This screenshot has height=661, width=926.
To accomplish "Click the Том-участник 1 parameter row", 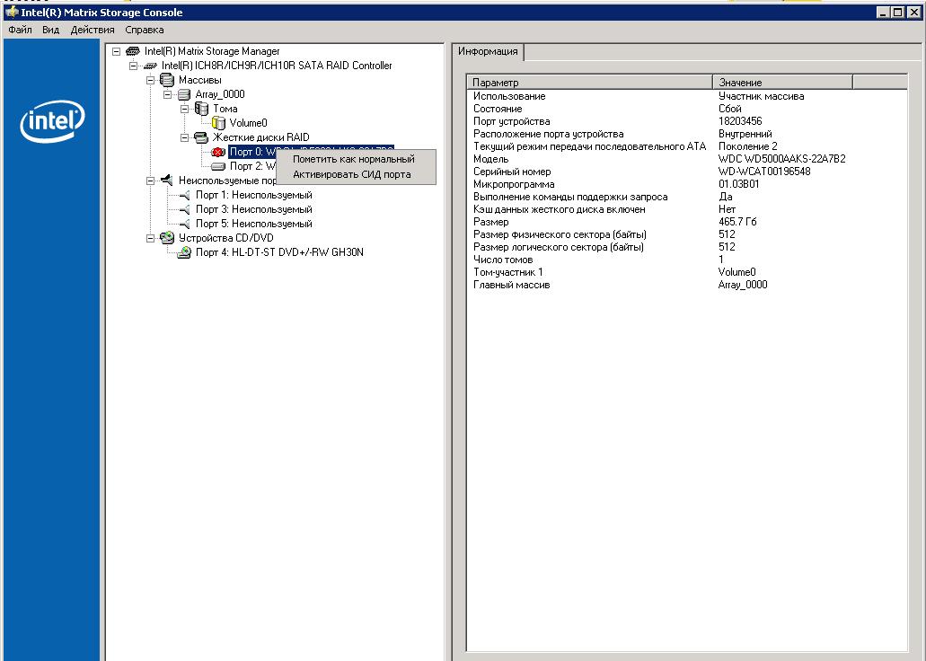I will click(687, 272).
